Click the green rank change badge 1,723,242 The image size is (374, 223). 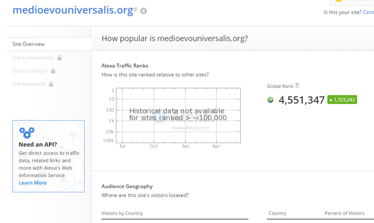pyautogui.click(x=342, y=100)
